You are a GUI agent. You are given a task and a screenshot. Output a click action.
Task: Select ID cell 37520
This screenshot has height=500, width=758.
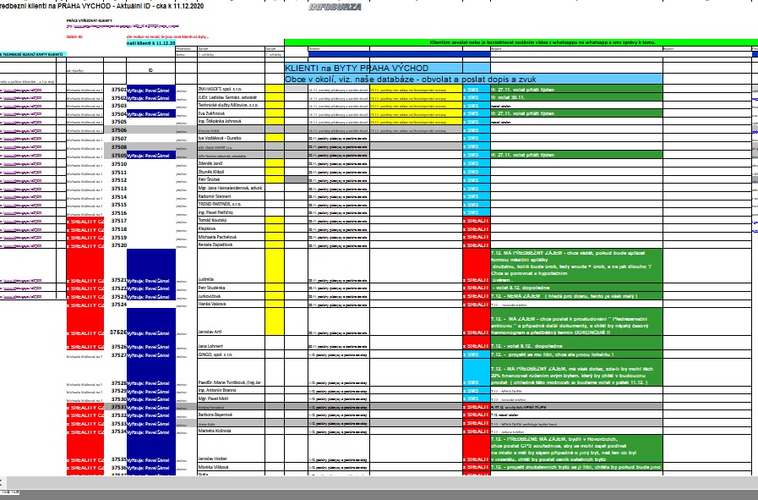click(119, 245)
